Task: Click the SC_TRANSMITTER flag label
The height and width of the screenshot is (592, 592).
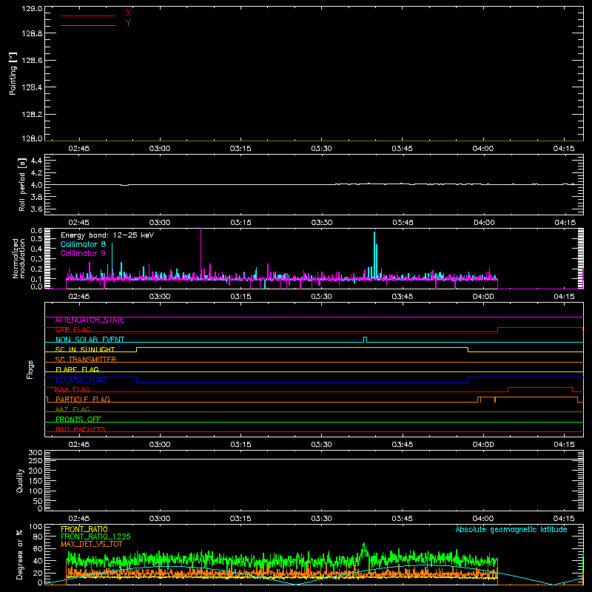Action: [85, 360]
